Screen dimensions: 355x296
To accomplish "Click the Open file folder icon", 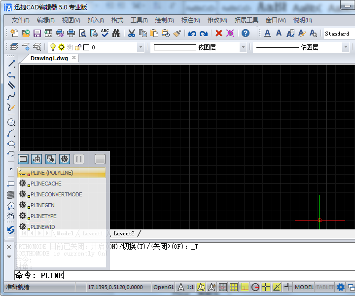I will pos(26,33).
